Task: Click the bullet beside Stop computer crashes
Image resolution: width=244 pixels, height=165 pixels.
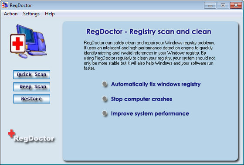Action: coord(105,99)
